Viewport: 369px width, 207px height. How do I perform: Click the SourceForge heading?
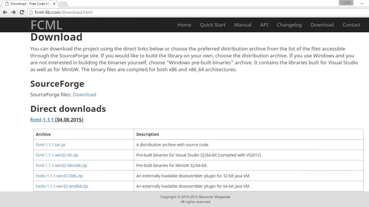(57, 84)
